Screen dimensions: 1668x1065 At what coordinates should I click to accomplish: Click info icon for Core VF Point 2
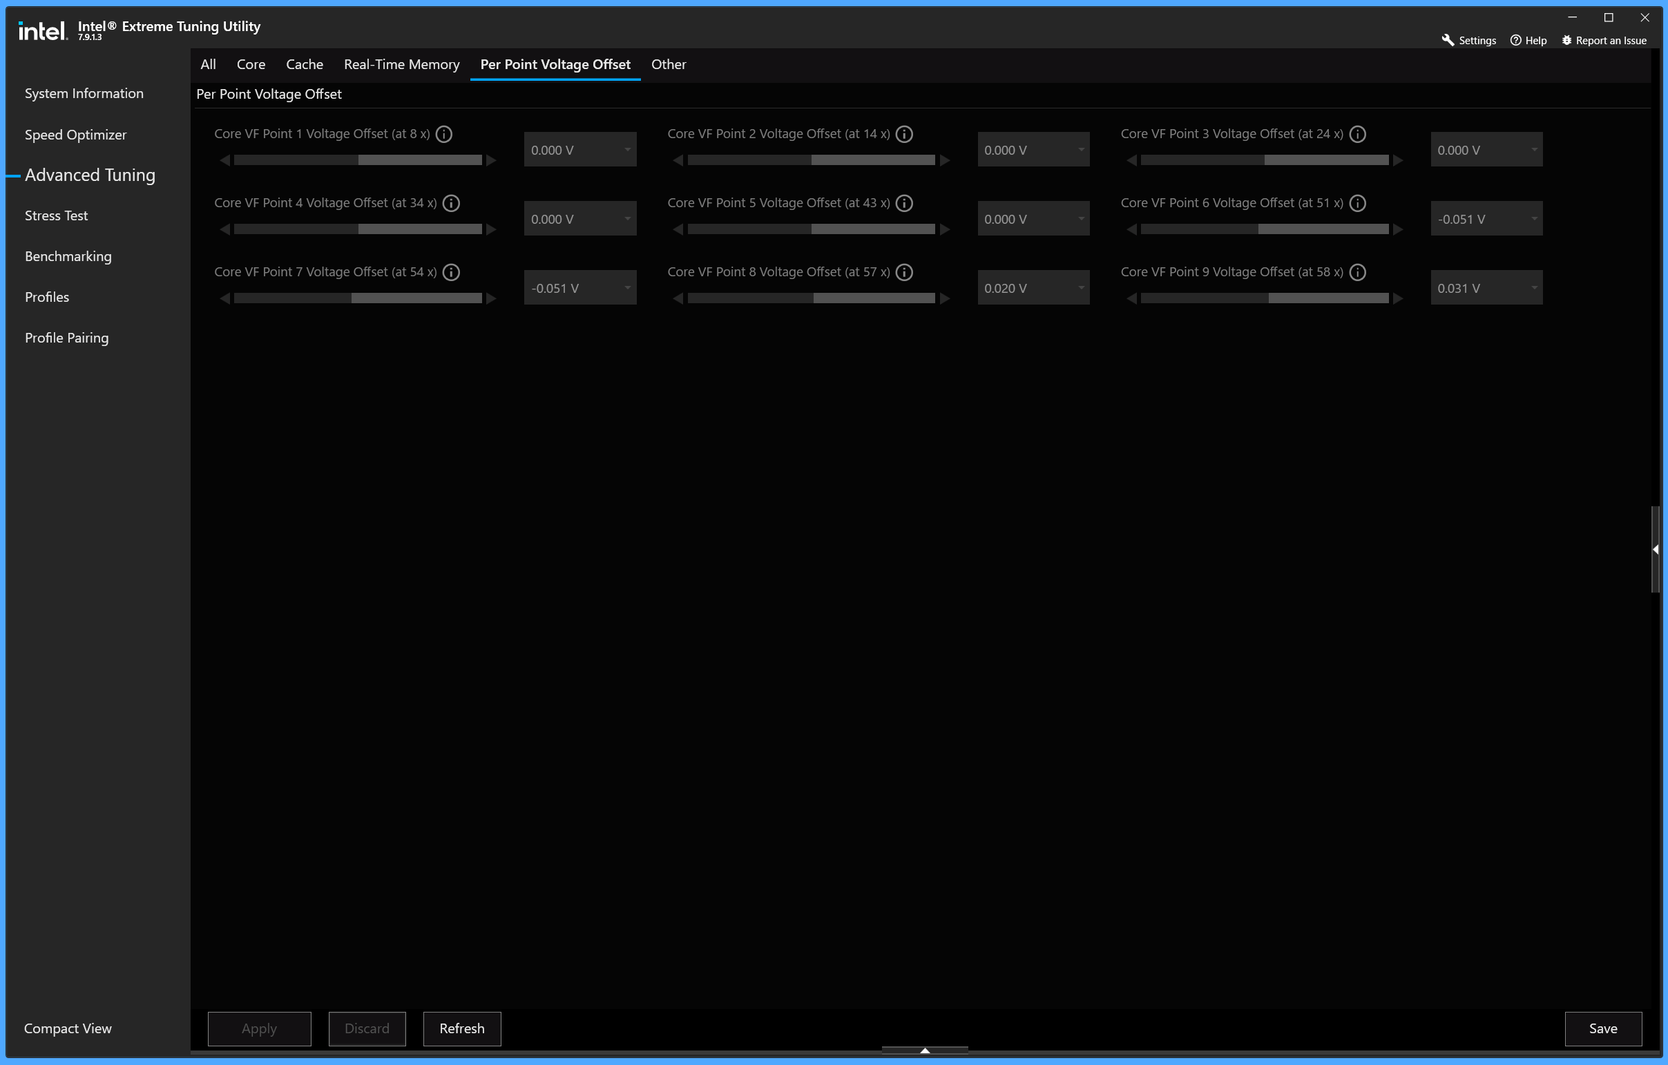[904, 134]
